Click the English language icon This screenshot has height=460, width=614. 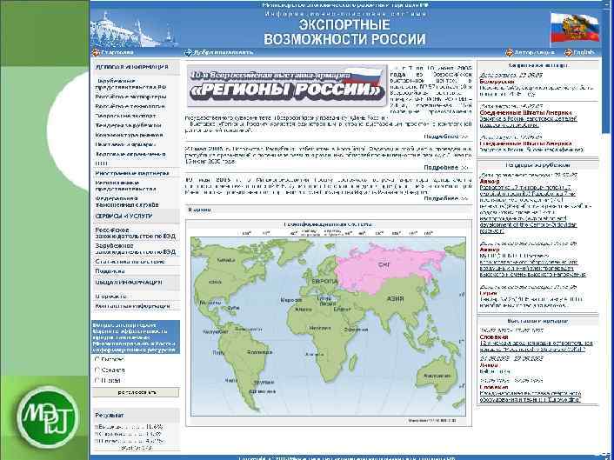click(568, 52)
